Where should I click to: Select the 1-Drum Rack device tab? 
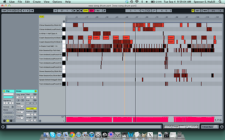(x=209, y=127)
